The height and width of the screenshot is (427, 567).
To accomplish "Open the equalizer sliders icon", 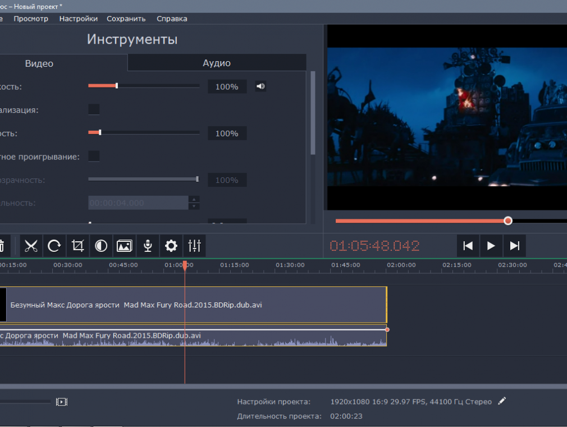I will coord(195,246).
